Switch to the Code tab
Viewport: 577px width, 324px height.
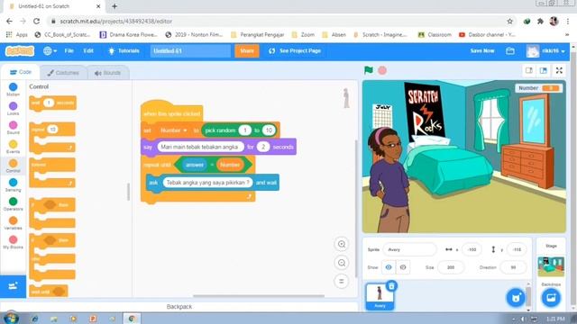[x=21, y=72]
